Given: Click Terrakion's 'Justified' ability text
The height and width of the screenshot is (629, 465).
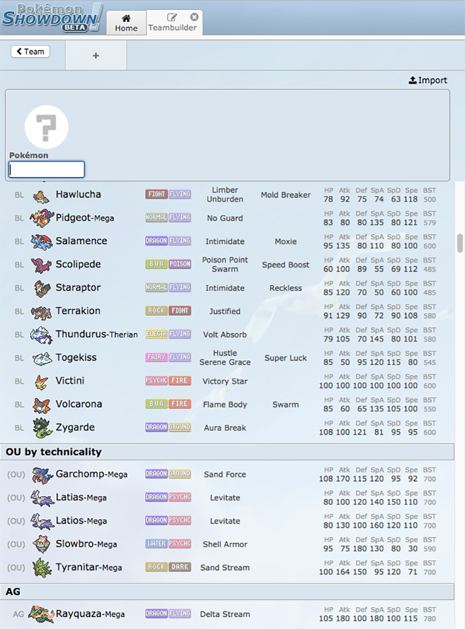Looking at the screenshot, I should point(225,311).
